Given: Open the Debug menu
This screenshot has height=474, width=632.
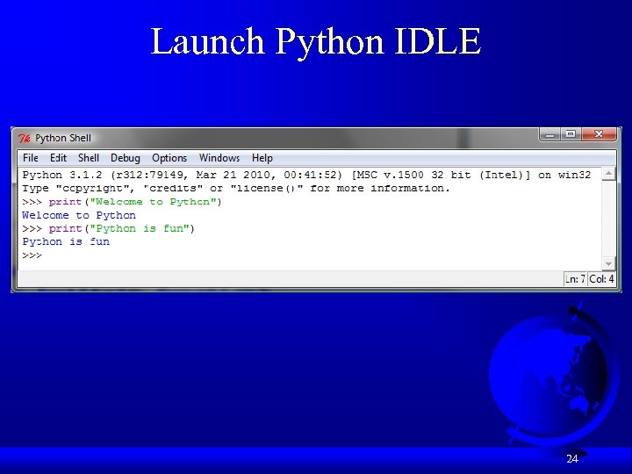Looking at the screenshot, I should (x=126, y=158).
